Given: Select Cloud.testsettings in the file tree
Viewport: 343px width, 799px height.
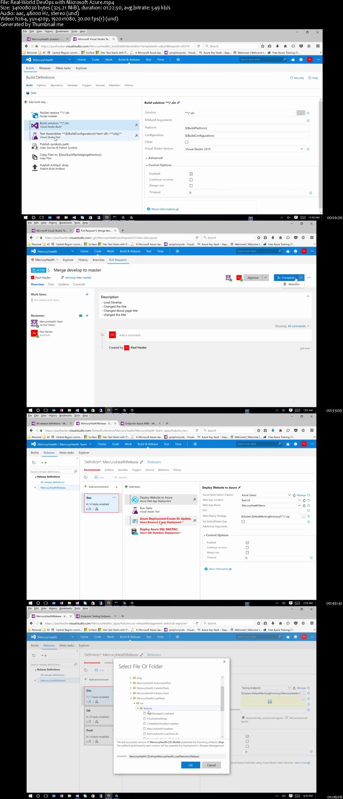Looking at the screenshot, I should pyautogui.click(x=157, y=719).
